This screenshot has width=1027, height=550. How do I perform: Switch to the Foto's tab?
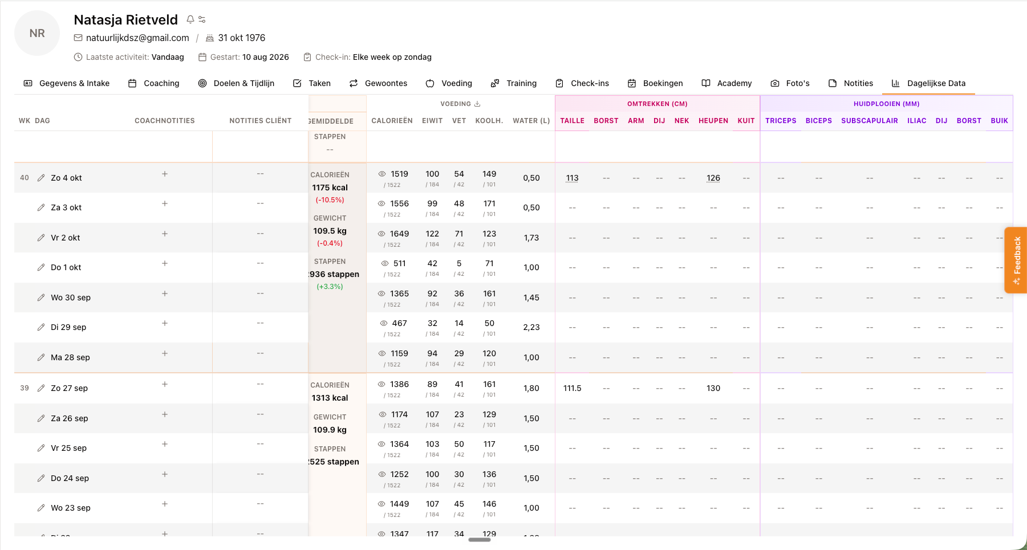[790, 83]
